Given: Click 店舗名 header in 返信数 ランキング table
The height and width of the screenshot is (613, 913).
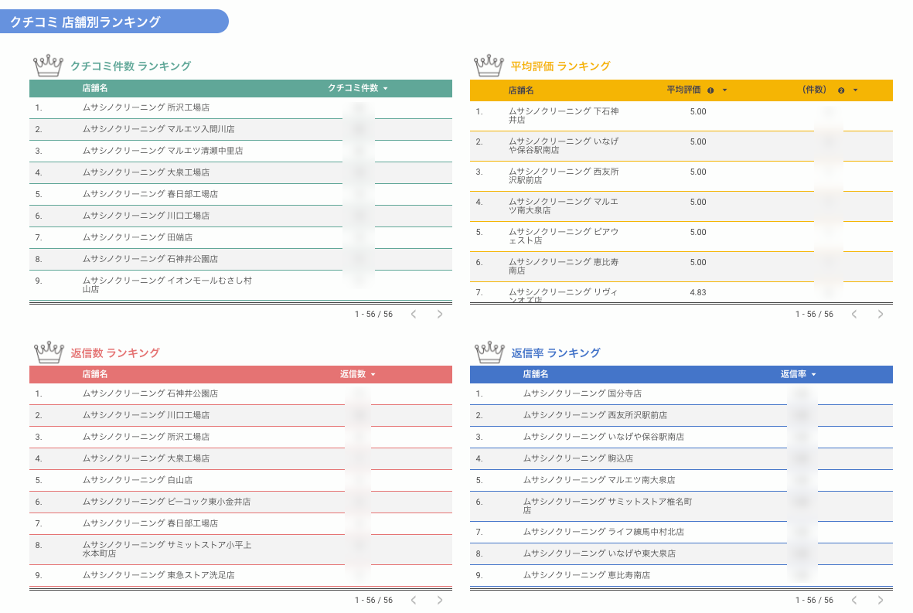Looking at the screenshot, I should [95, 374].
